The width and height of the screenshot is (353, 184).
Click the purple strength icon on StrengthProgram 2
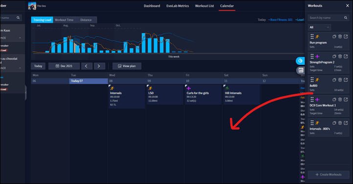(317, 56)
